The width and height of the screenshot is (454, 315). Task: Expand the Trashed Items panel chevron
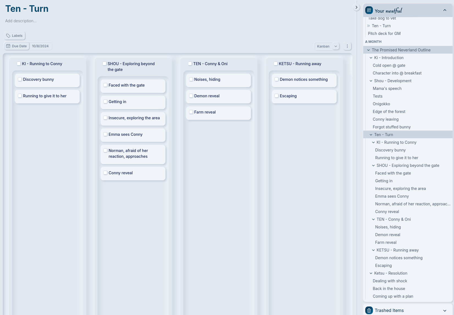tap(445, 310)
